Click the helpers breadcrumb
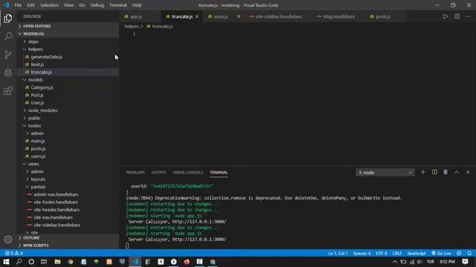Screen dimensions: 476x267 [x=132, y=27]
